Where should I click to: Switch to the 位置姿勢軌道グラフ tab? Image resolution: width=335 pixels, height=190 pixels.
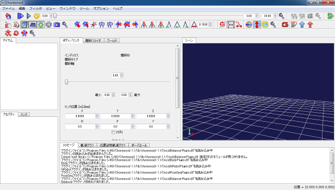[113, 145]
